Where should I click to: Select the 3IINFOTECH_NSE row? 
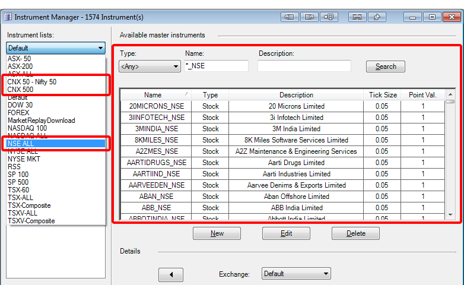tap(282, 118)
